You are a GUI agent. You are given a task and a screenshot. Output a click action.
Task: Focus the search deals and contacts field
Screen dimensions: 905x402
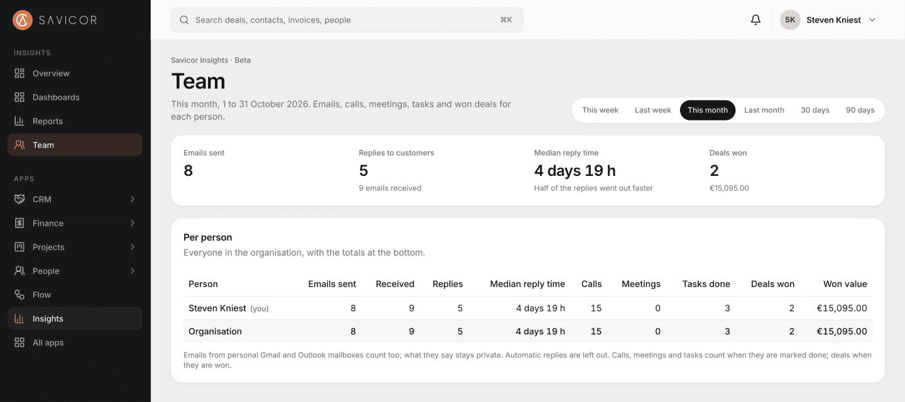coord(347,20)
